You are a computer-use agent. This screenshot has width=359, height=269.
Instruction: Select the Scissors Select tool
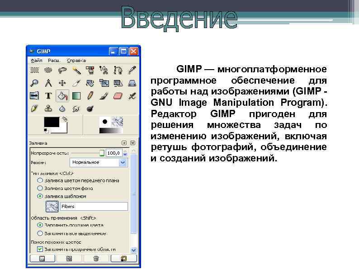[104, 70]
